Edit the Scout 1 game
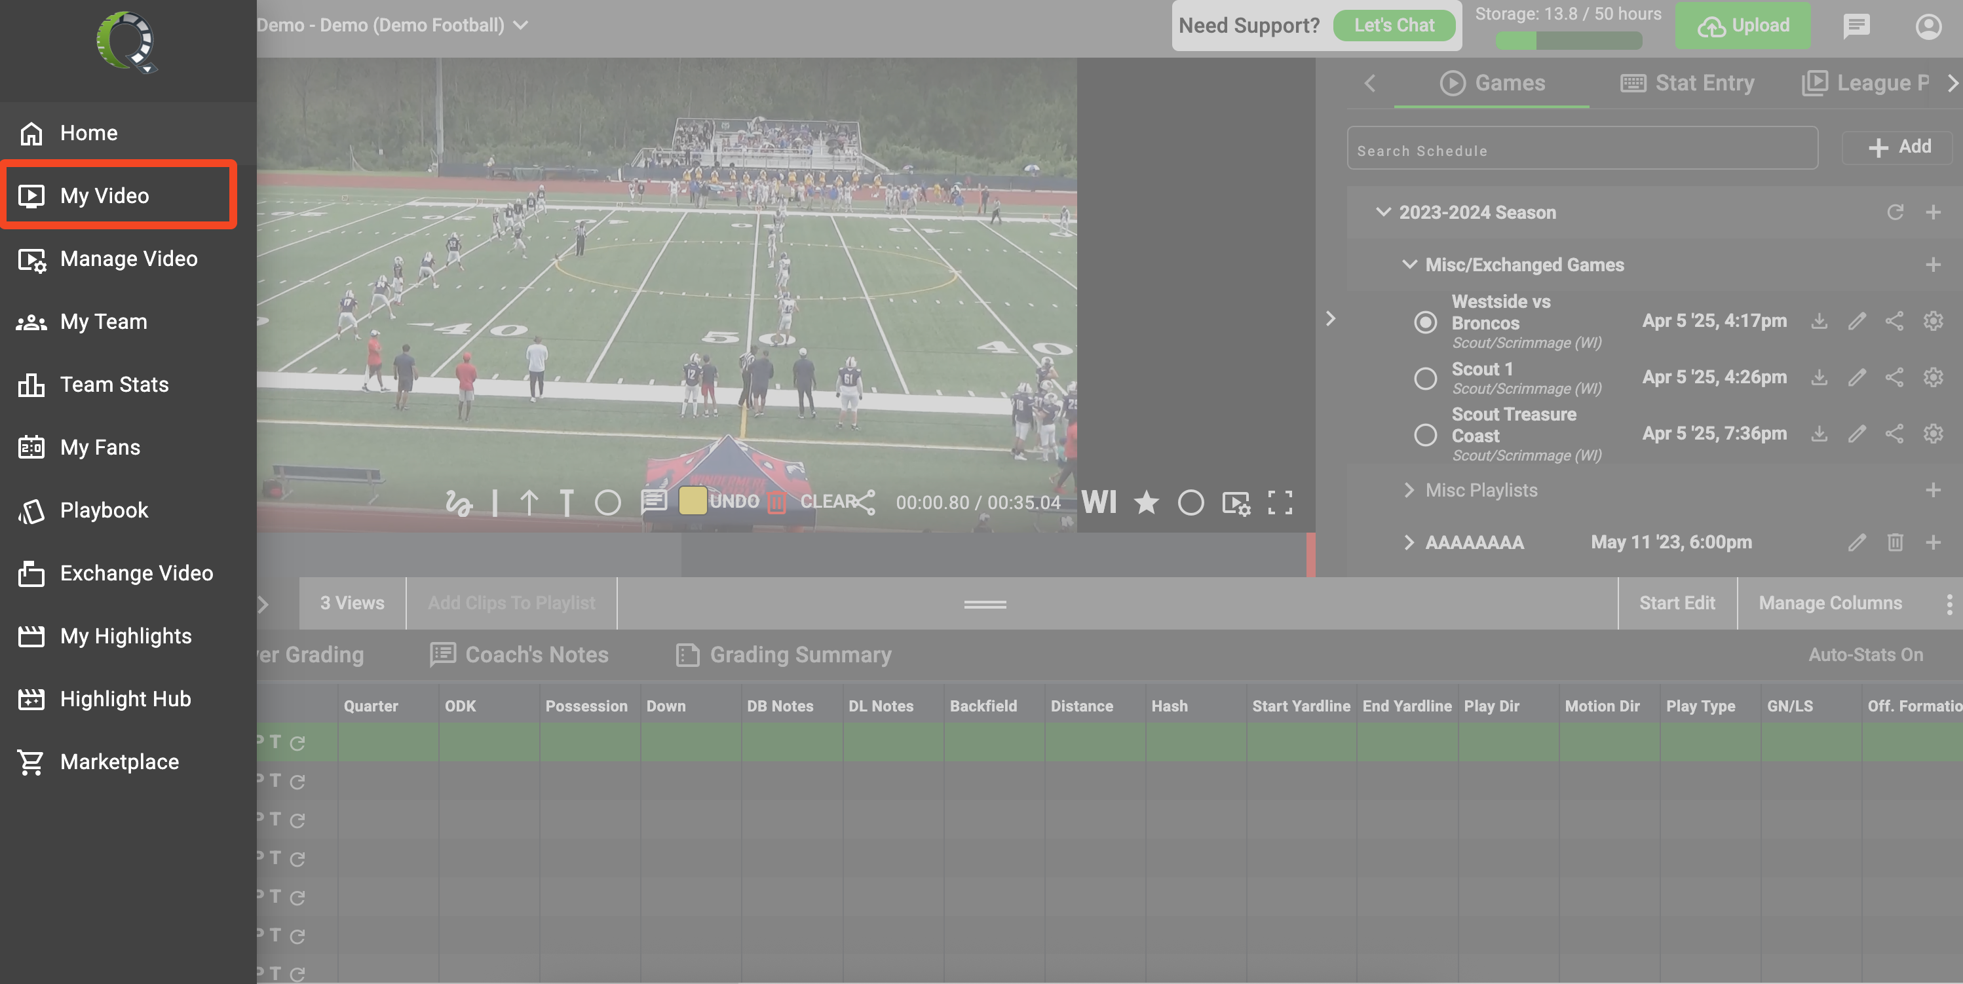The image size is (1963, 984). pos(1857,377)
